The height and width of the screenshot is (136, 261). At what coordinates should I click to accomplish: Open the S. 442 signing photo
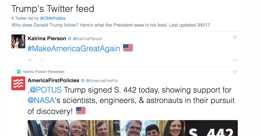click(132, 128)
